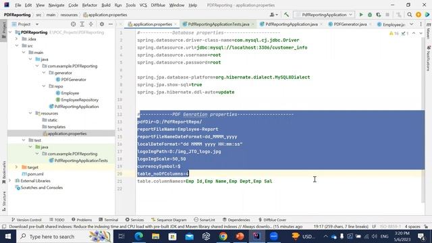The image size is (432, 243).
Task: Select Scratches and Consoles node
Action: point(42,188)
